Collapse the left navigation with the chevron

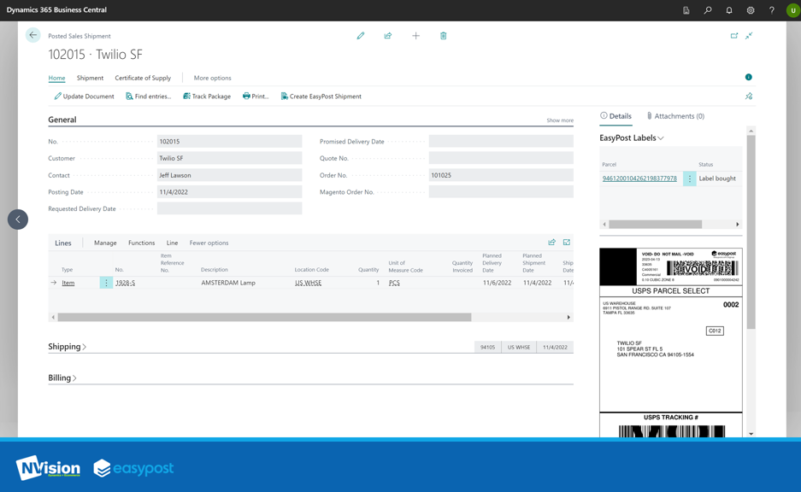(x=18, y=219)
